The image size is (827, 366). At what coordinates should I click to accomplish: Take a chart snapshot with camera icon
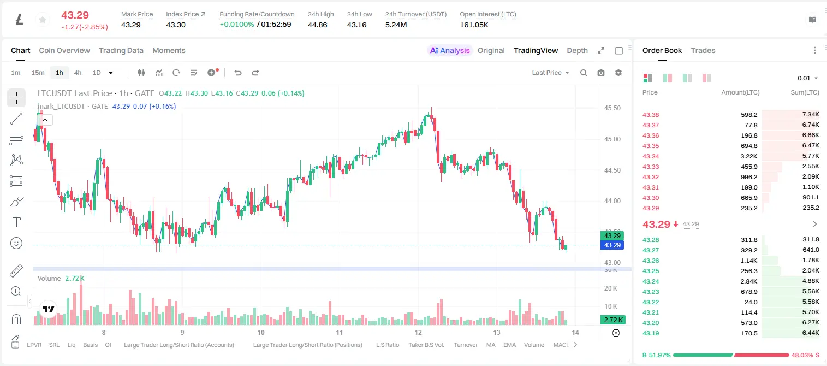pyautogui.click(x=601, y=73)
